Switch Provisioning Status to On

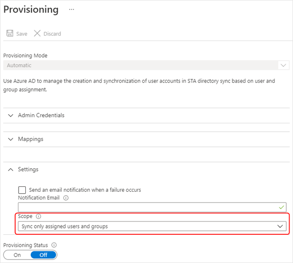pos(17,255)
